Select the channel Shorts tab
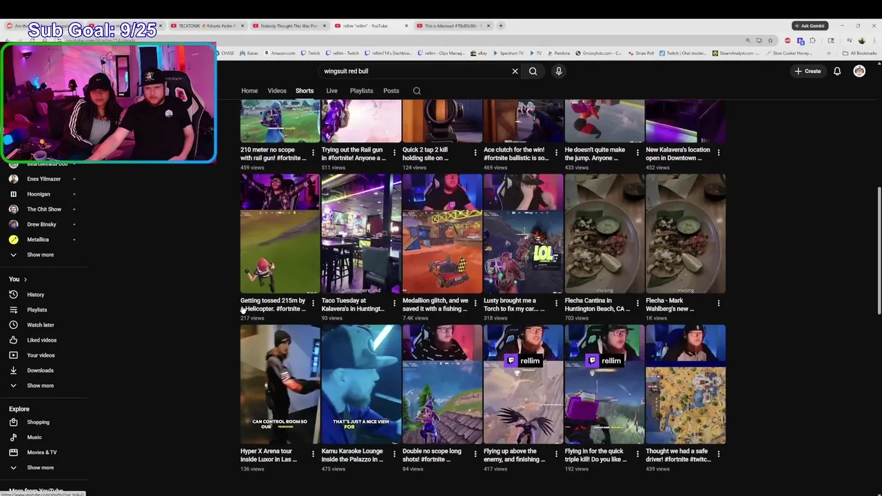Image resolution: width=882 pixels, height=496 pixels. pyautogui.click(x=305, y=91)
